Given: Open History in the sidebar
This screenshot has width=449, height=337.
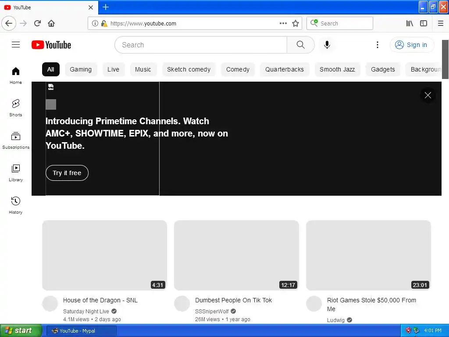Looking at the screenshot, I should [16, 205].
